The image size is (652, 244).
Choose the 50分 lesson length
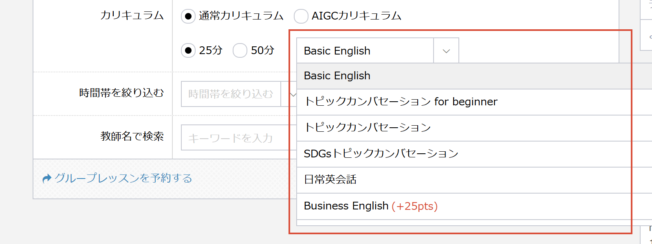[240, 50]
